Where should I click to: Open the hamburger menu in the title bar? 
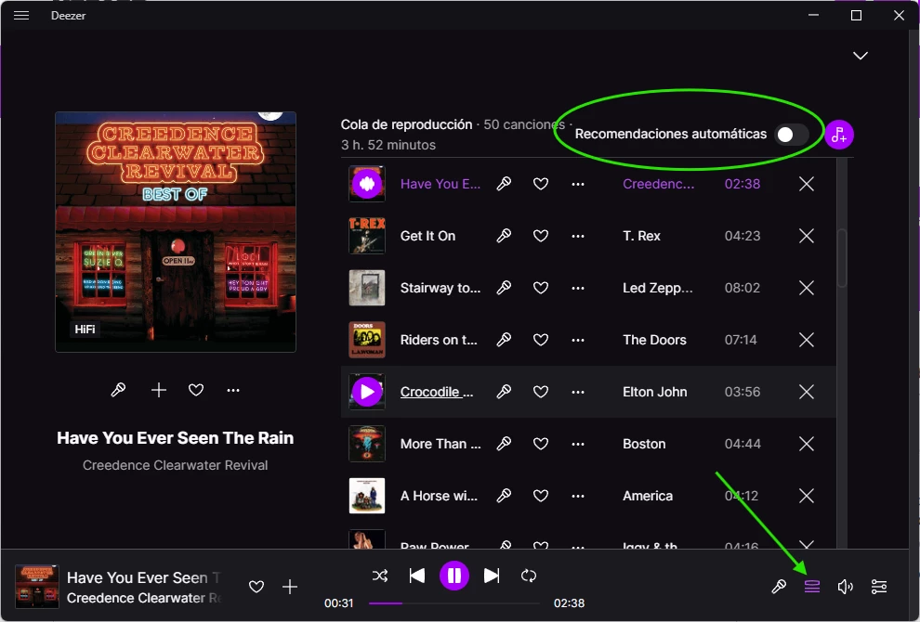(21, 15)
